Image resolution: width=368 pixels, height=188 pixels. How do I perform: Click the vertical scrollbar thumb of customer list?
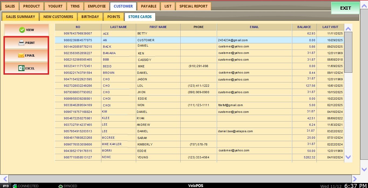348,52
